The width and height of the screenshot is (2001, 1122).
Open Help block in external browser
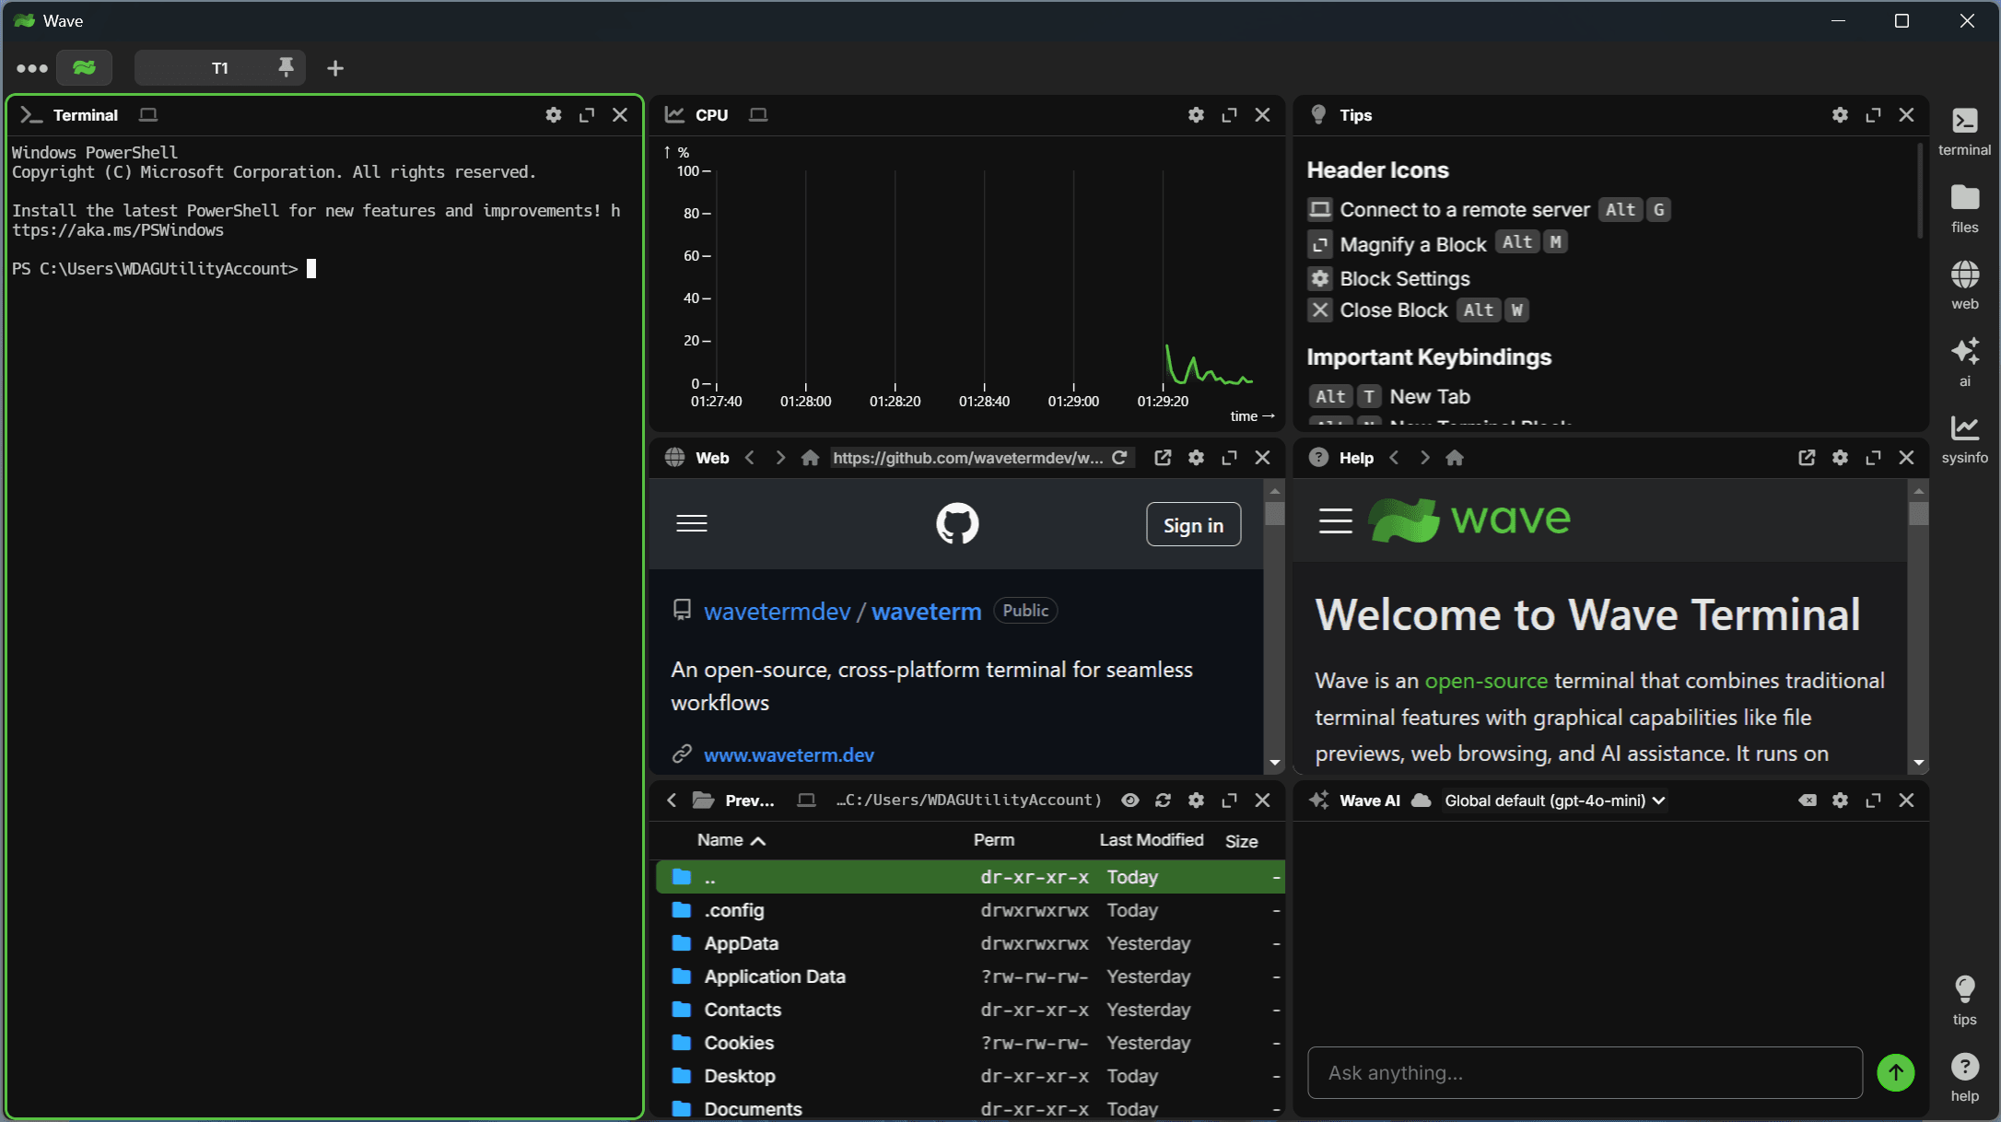tap(1807, 458)
